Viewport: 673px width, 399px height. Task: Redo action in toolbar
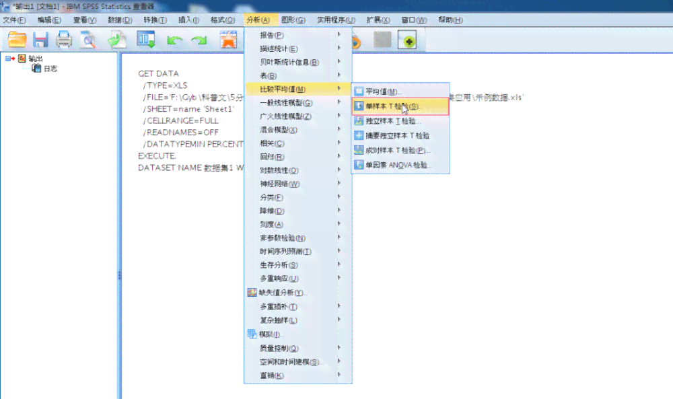[x=199, y=41]
